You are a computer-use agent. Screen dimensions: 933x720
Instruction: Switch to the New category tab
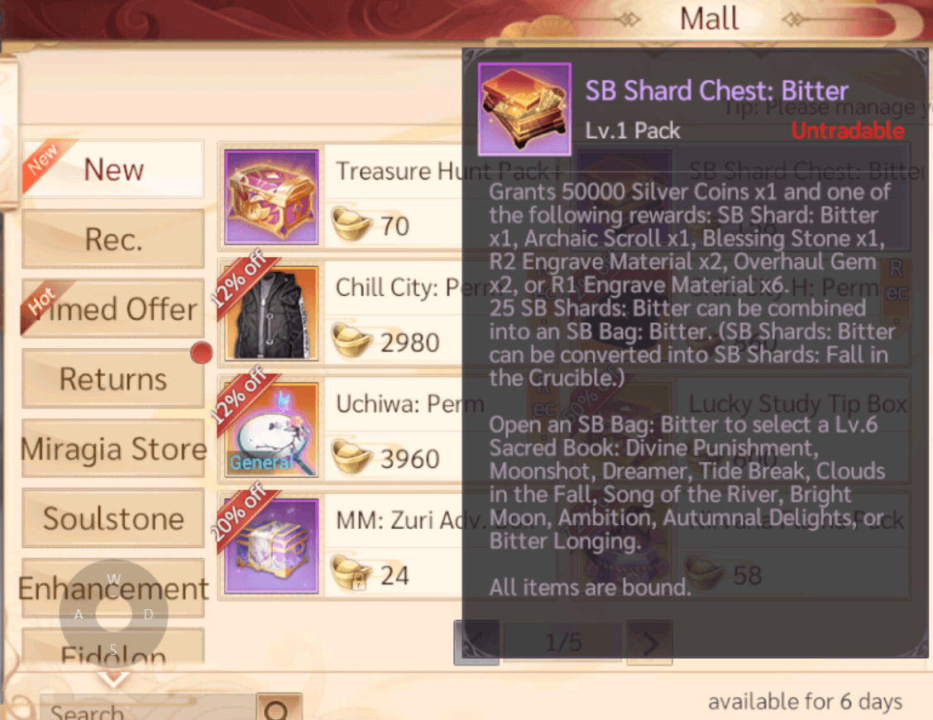click(113, 169)
